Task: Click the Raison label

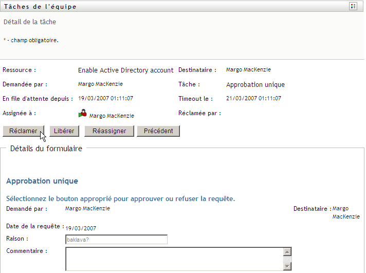Action: (17, 239)
